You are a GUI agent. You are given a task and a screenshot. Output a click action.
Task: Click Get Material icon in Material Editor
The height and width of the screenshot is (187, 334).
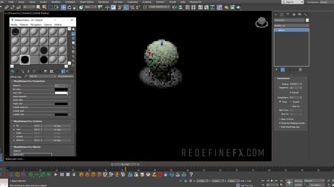click(13, 72)
